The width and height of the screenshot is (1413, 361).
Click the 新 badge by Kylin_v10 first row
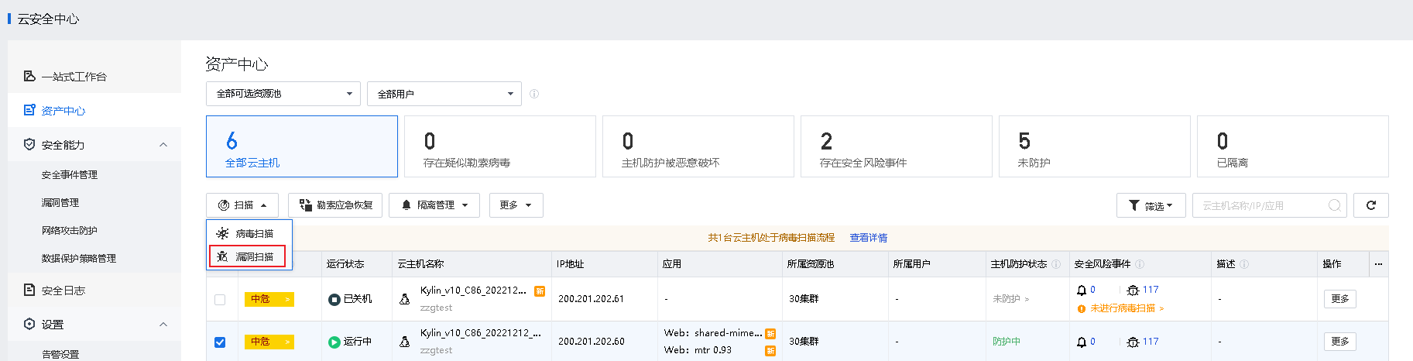(x=540, y=291)
